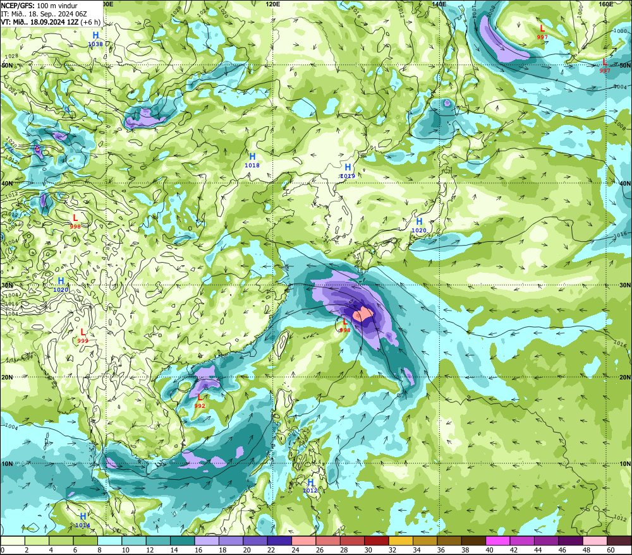Viewport: 632px width, 555px height.
Task: Click the legend scale value 28
Action: (x=344, y=550)
